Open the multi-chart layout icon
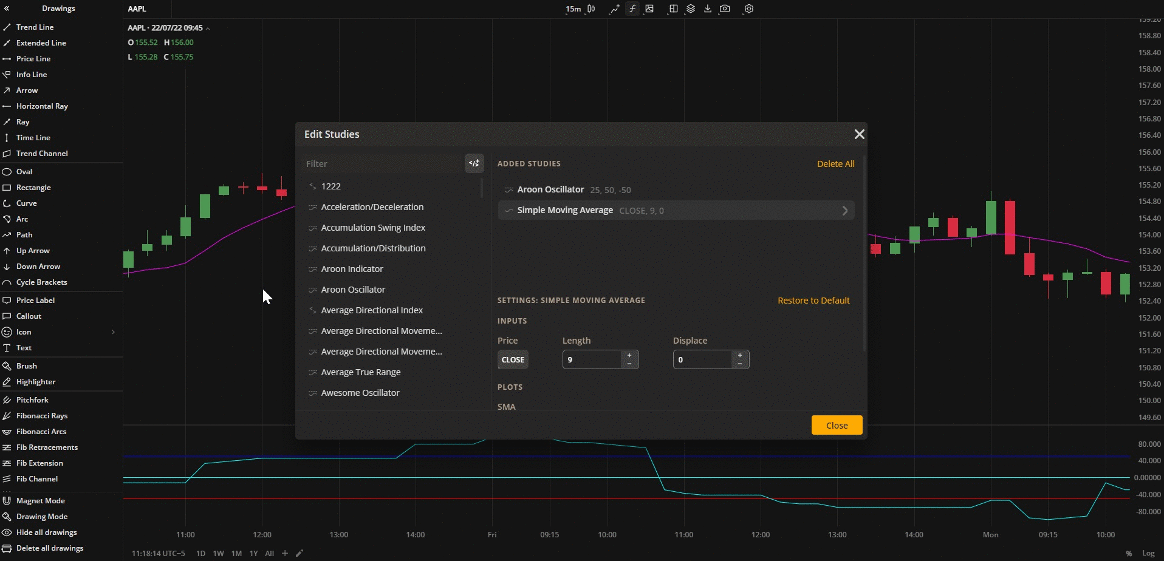This screenshot has height=561, width=1164. click(673, 8)
